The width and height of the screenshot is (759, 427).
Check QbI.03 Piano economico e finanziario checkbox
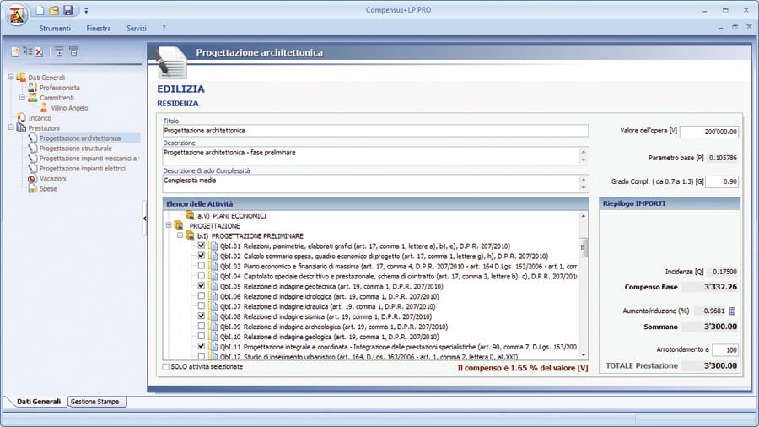pos(202,266)
